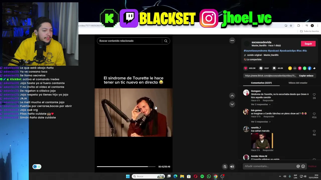Open Chrome media controls icon
Image resolution: width=321 pixels, height=180 pixels.
tap(307, 25)
